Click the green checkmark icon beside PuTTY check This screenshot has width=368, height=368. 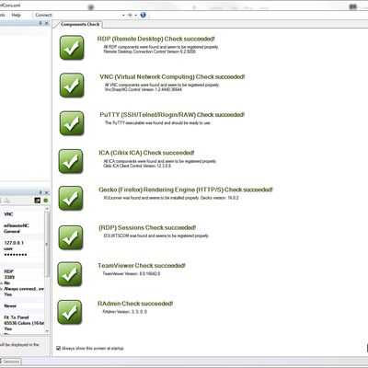72,123
